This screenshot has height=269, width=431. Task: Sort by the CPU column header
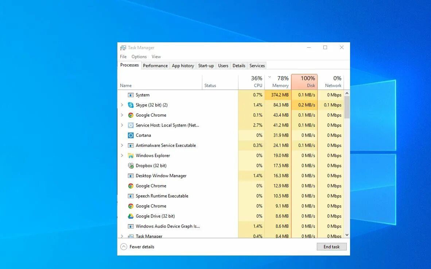(x=252, y=82)
